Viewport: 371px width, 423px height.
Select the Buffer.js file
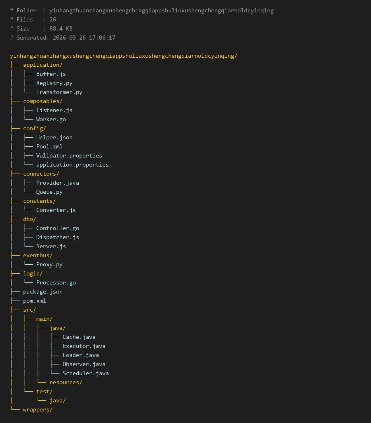51,74
